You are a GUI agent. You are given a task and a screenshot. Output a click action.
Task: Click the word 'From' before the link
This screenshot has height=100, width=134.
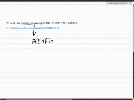click(x=8, y=28)
